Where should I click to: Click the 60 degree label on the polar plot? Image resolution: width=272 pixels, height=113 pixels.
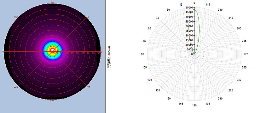[149, 28]
